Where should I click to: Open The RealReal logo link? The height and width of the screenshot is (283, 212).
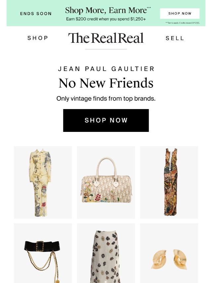click(x=106, y=38)
